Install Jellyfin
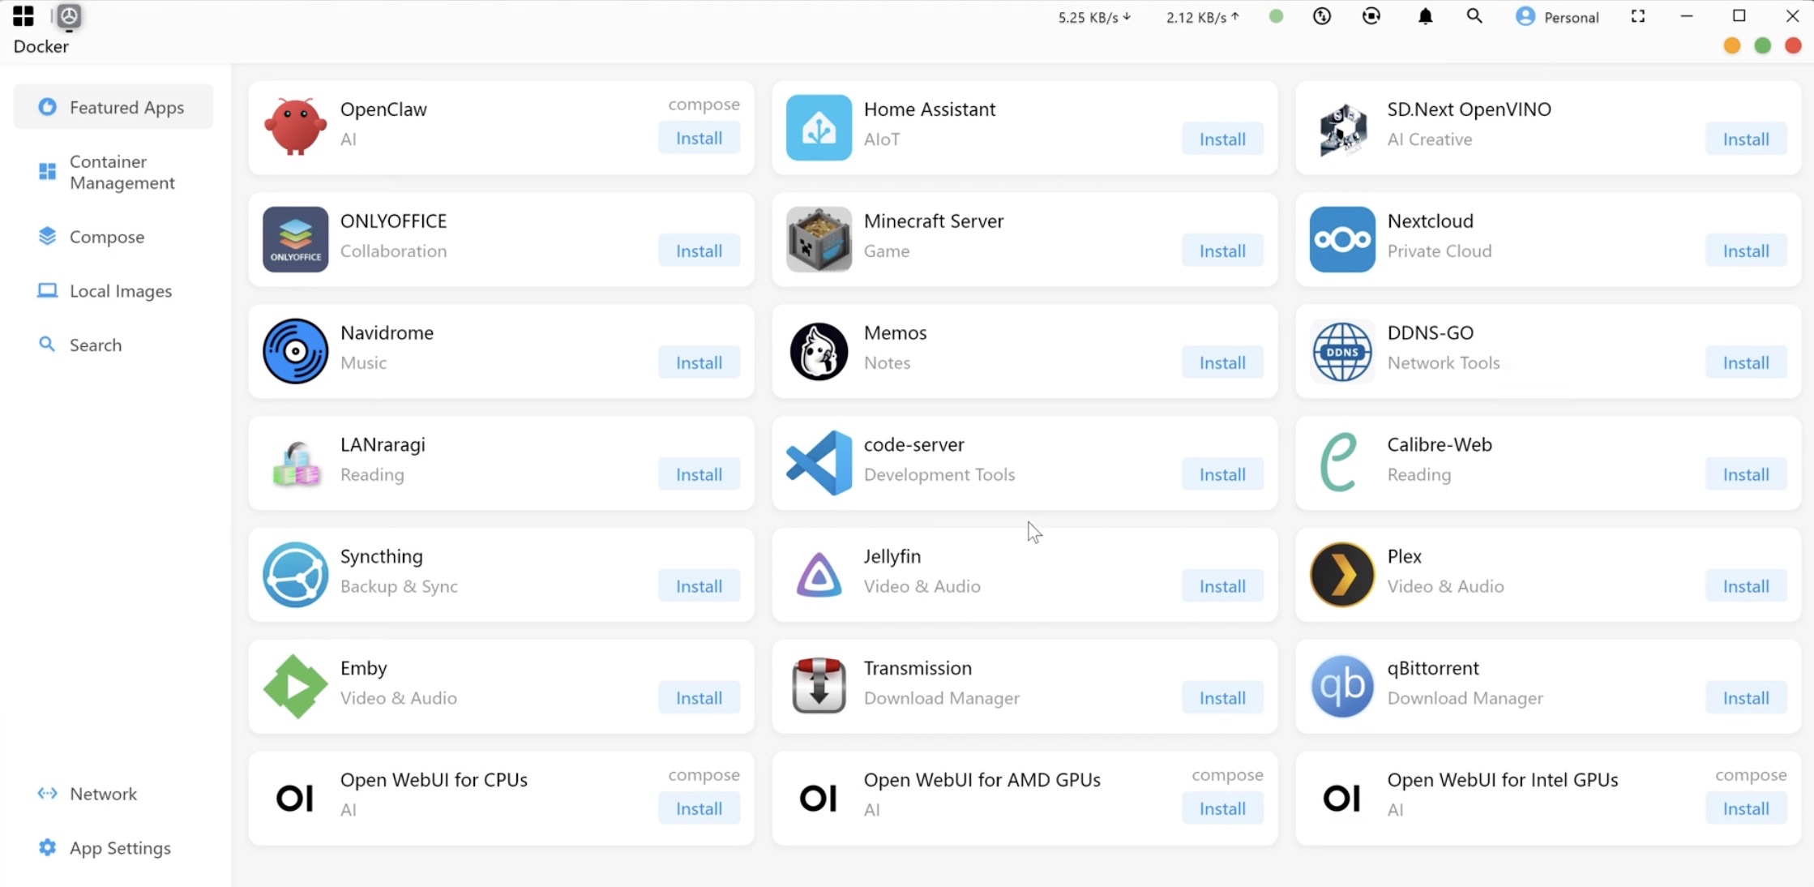 pyautogui.click(x=1222, y=586)
